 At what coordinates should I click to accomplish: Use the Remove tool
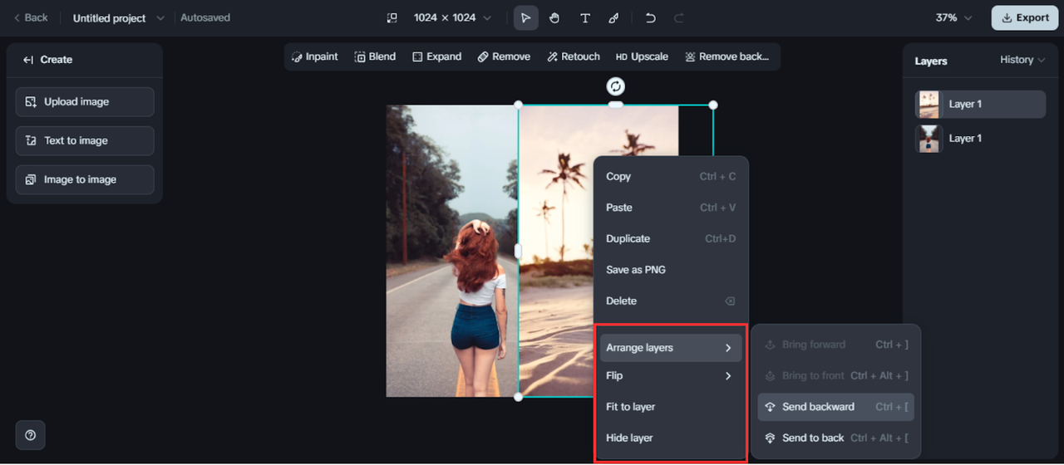click(504, 56)
